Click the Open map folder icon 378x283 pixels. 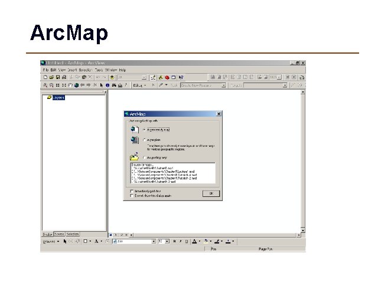pyautogui.click(x=51, y=77)
